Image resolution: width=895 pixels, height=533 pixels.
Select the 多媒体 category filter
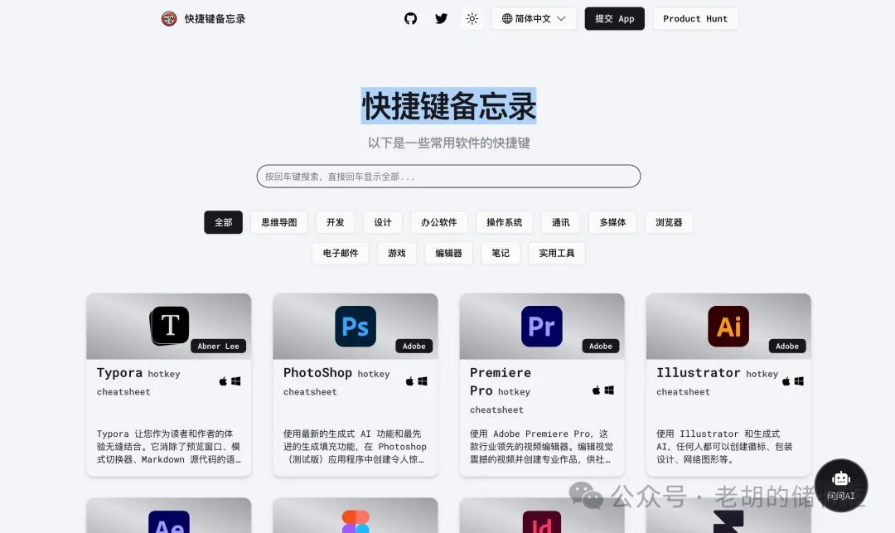click(x=612, y=222)
